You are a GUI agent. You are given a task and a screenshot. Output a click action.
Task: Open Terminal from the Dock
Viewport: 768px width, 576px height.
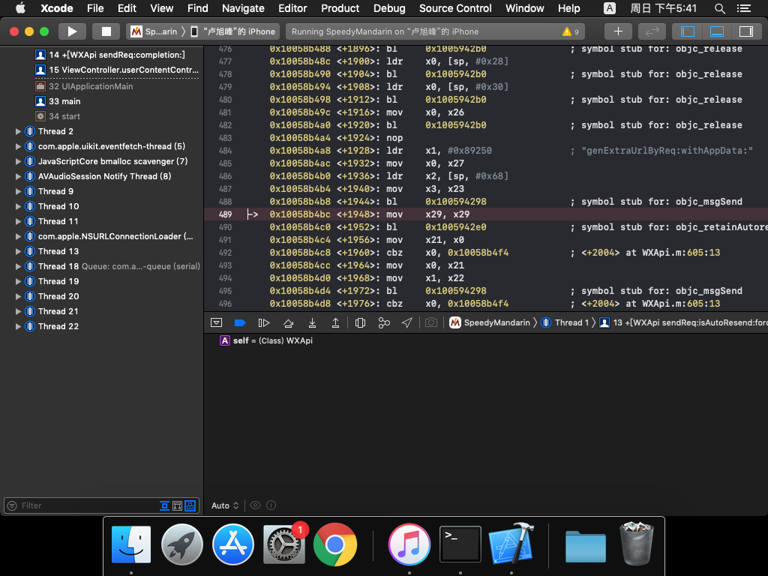(460, 544)
